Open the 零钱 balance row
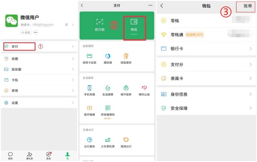The width and height of the screenshot is (257, 162). pyautogui.click(x=206, y=21)
